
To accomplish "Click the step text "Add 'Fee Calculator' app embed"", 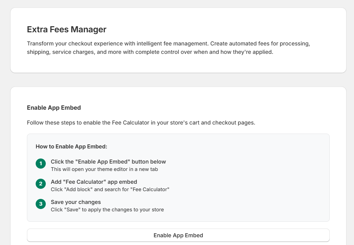I will pyautogui.click(x=94, y=182).
